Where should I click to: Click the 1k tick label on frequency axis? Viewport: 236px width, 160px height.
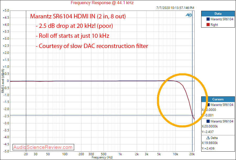tap(120, 154)
